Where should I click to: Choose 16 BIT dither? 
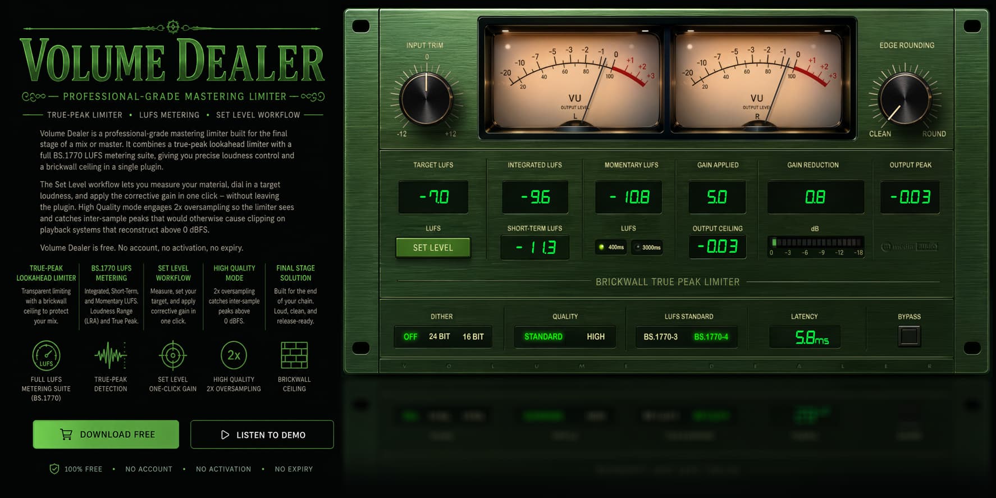(473, 337)
